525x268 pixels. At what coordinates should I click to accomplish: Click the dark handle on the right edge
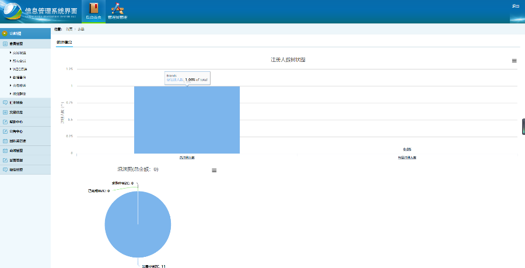[x=523, y=127]
